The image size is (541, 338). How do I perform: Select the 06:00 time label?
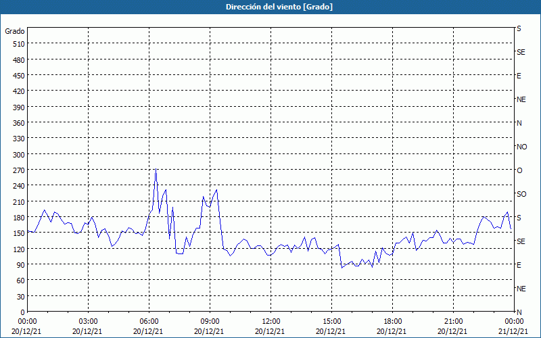(x=149, y=322)
